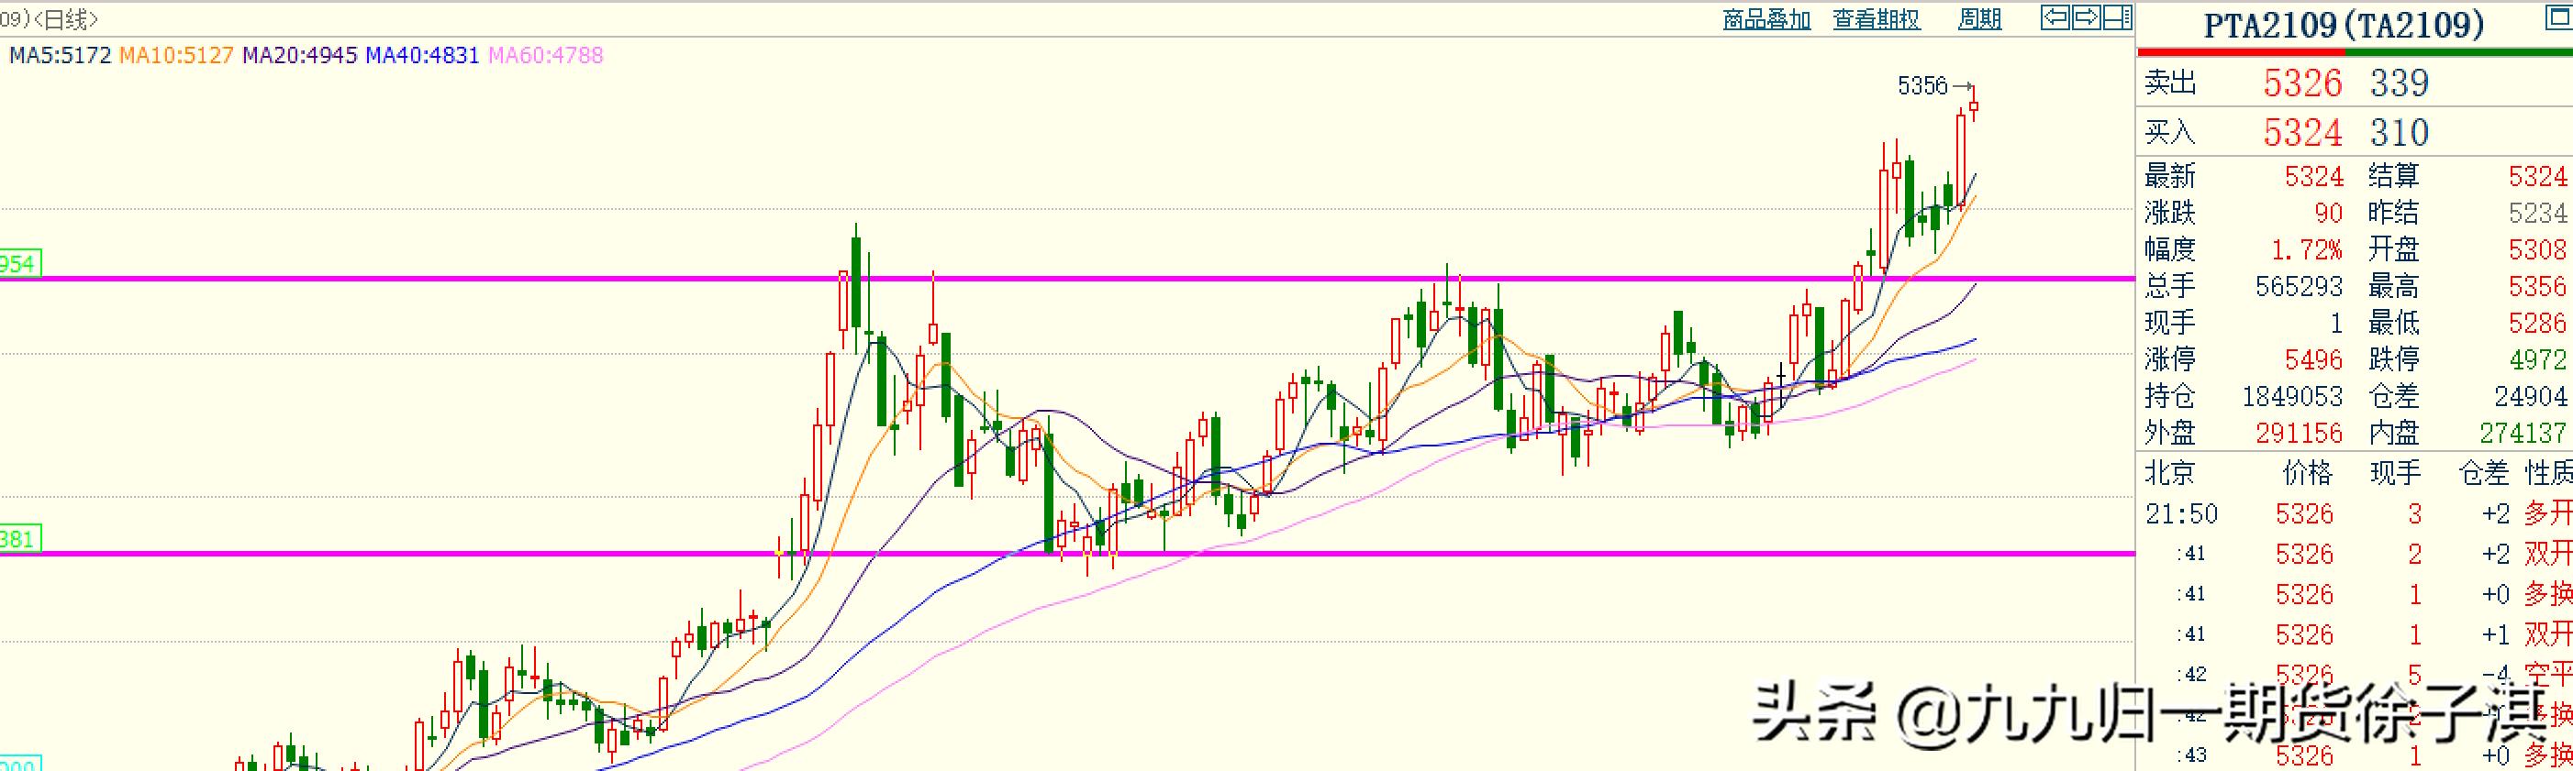Click the 内盘 value 274137
This screenshot has width=2573, height=771.
[x=2523, y=433]
